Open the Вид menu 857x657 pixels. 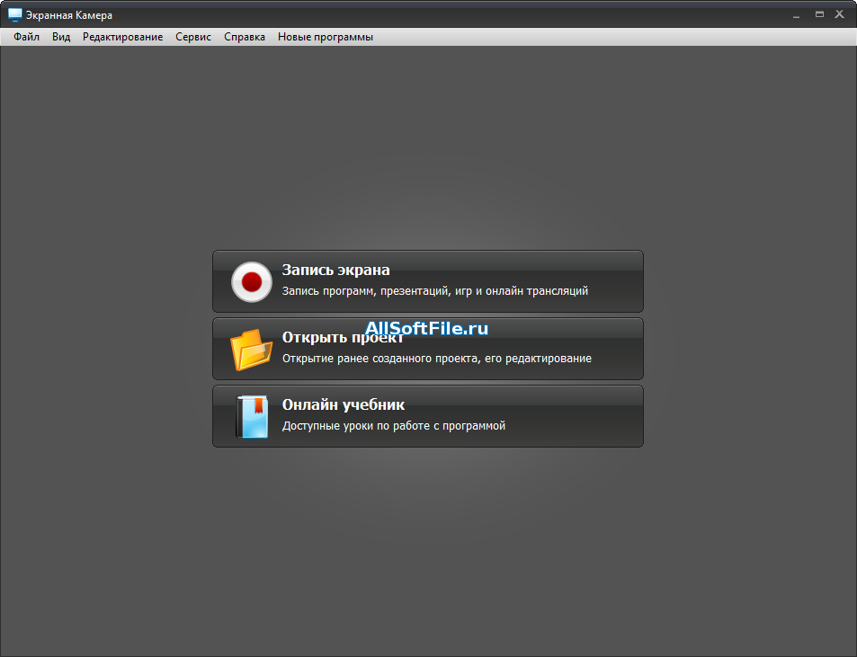61,37
